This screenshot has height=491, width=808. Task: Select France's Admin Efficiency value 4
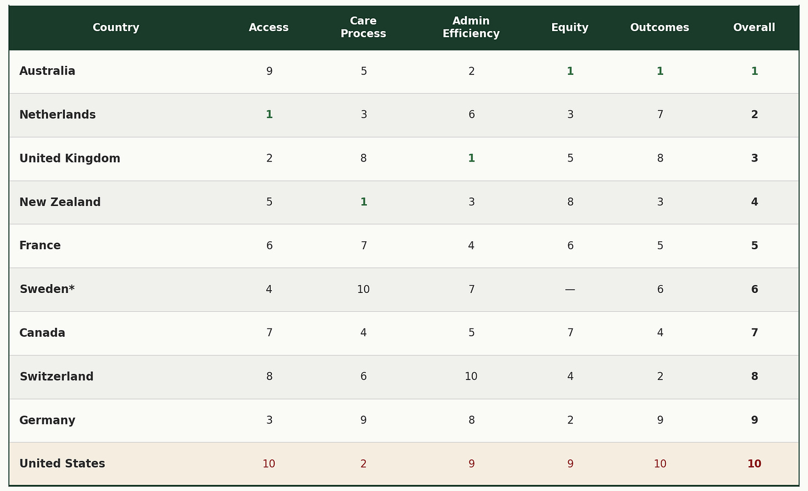471,246
